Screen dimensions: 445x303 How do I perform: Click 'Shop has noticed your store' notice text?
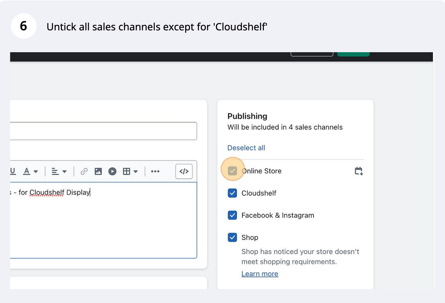coord(300,257)
